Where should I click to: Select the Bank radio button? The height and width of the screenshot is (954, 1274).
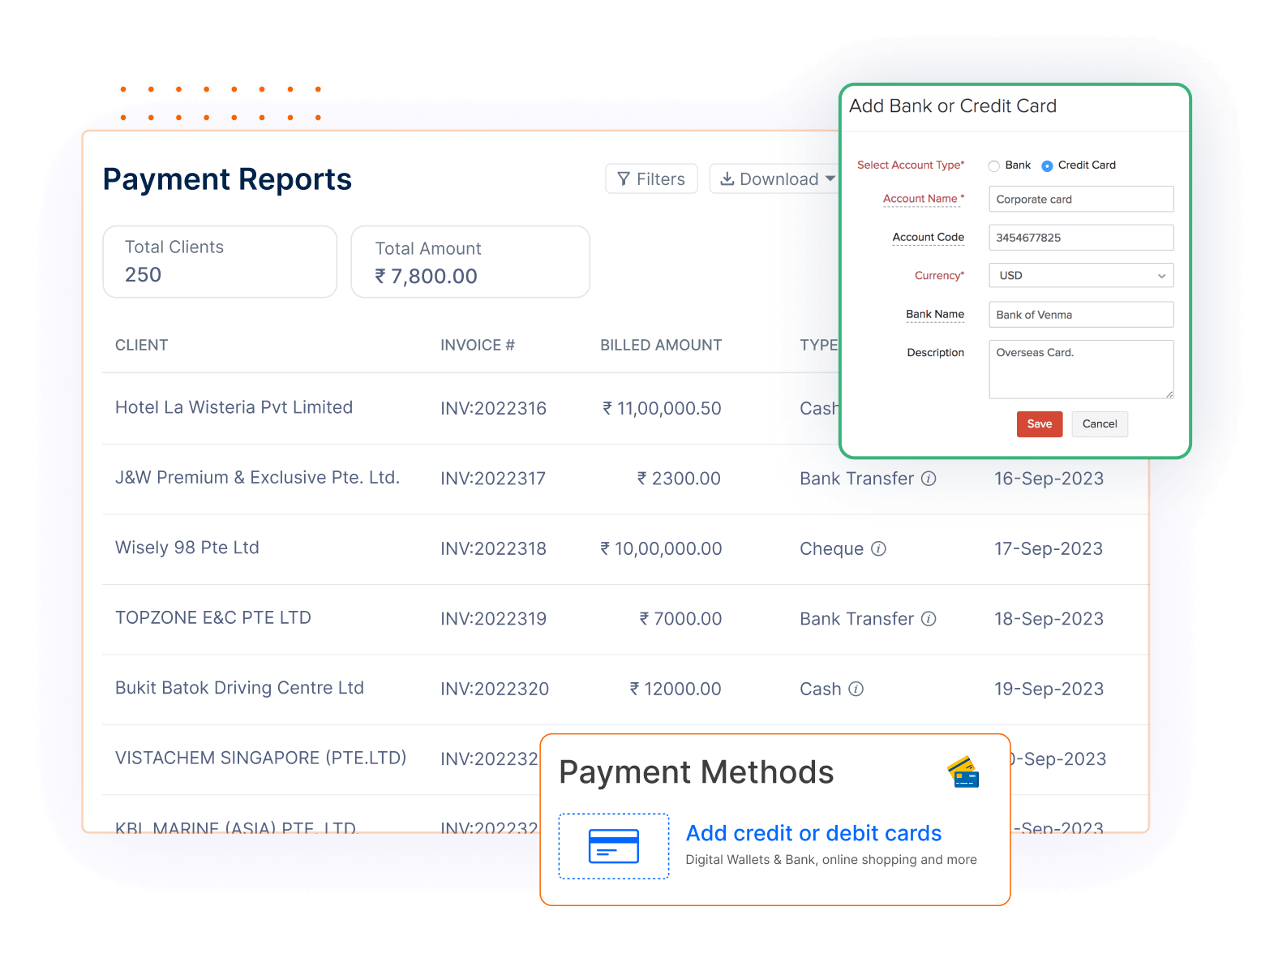pos(993,165)
